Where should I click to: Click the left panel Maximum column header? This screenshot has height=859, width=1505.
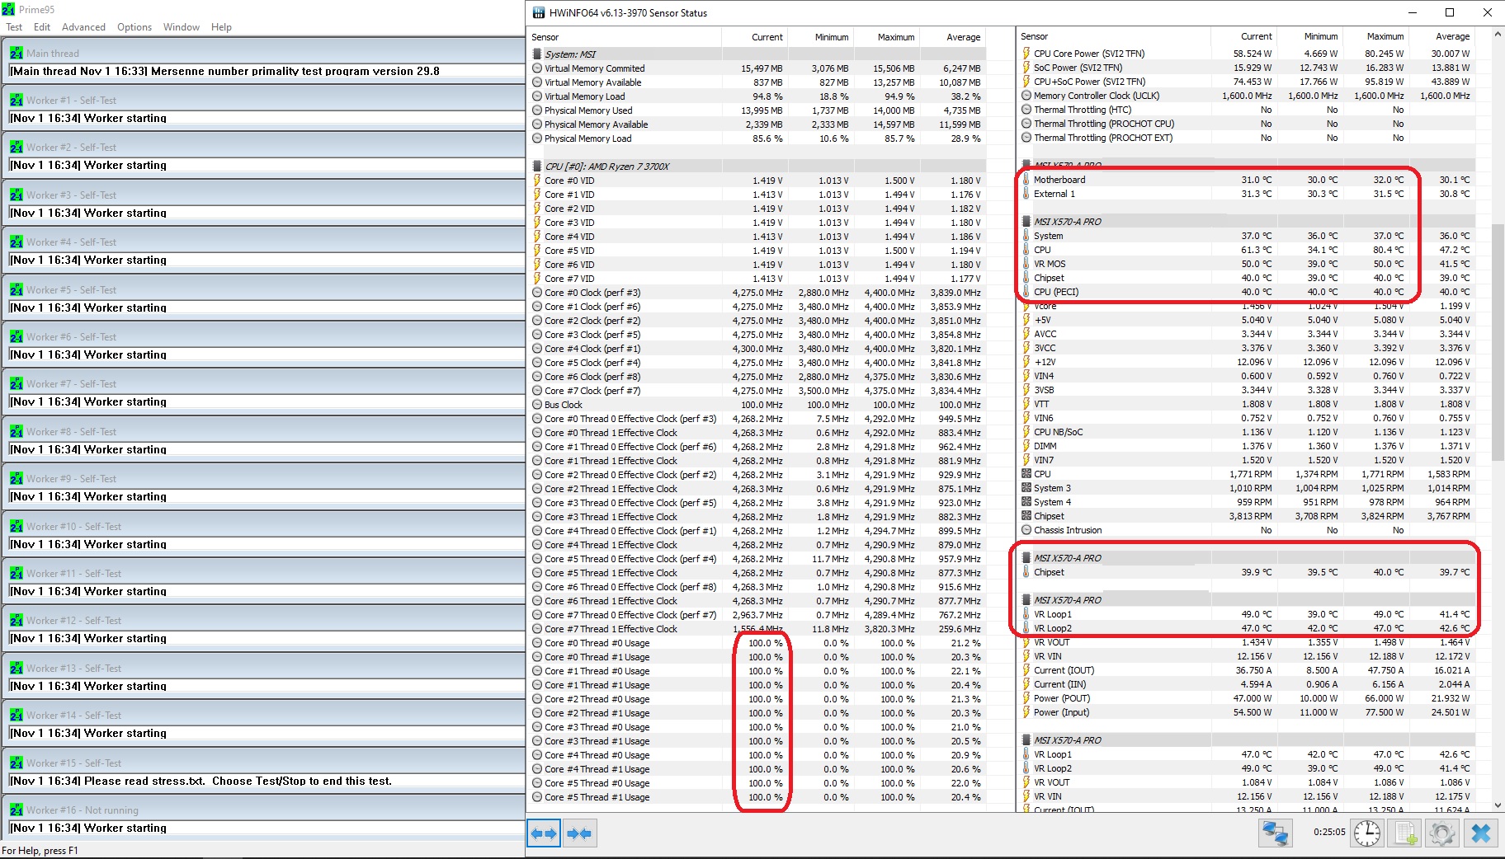click(886, 37)
